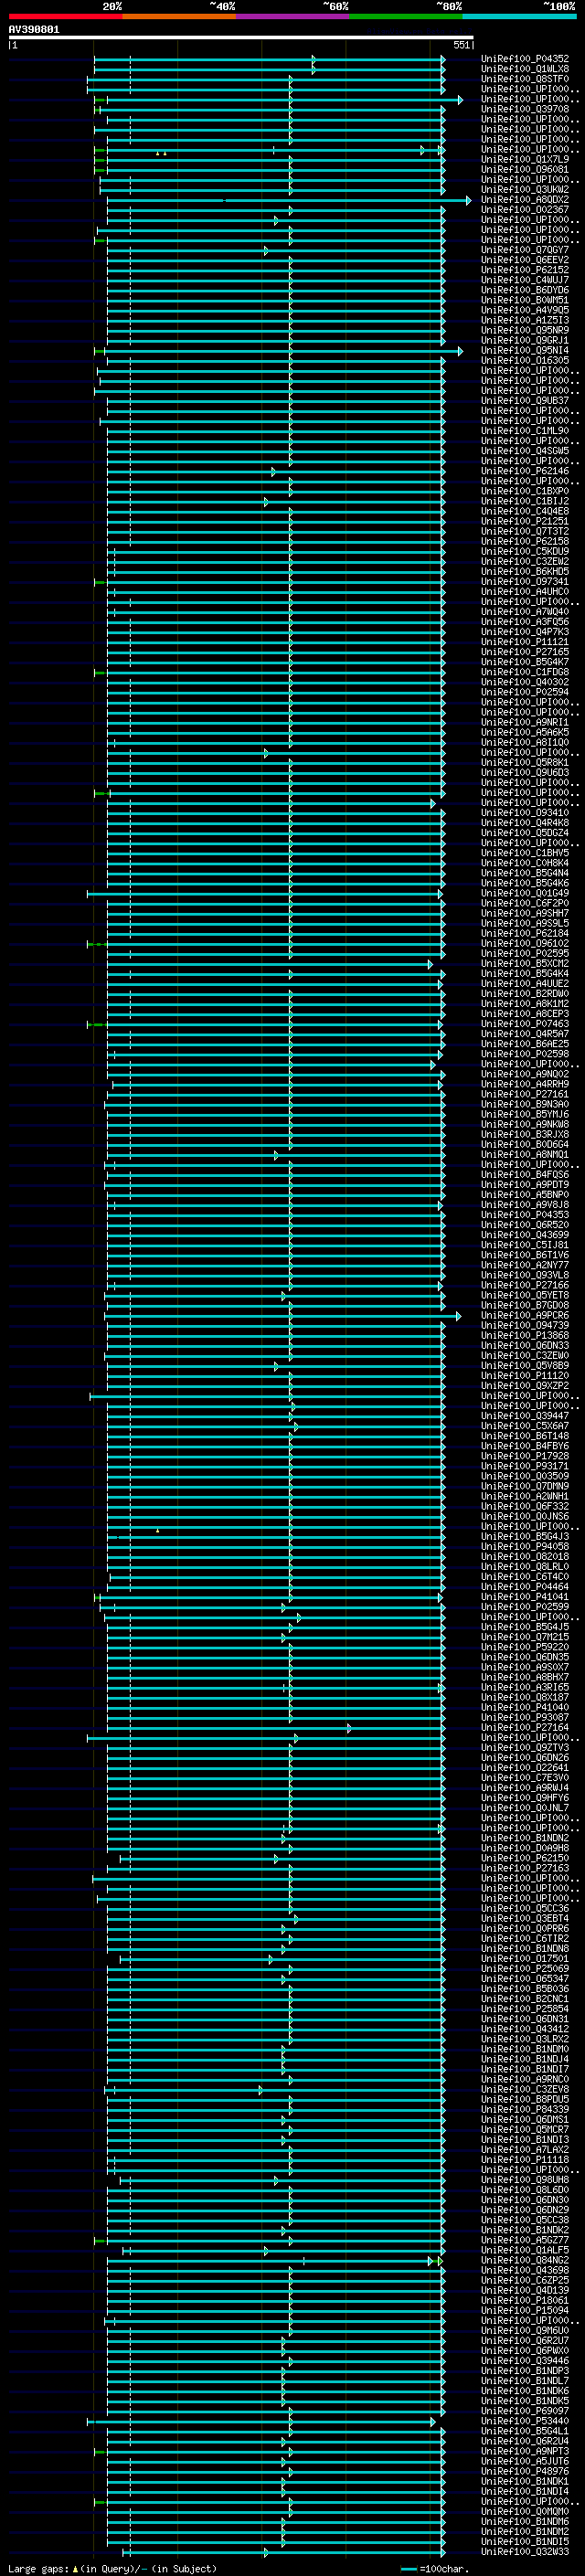This screenshot has width=585, height=2576.
Task: Open hit UniRef100_Q4P7K3
Action: click(x=525, y=632)
